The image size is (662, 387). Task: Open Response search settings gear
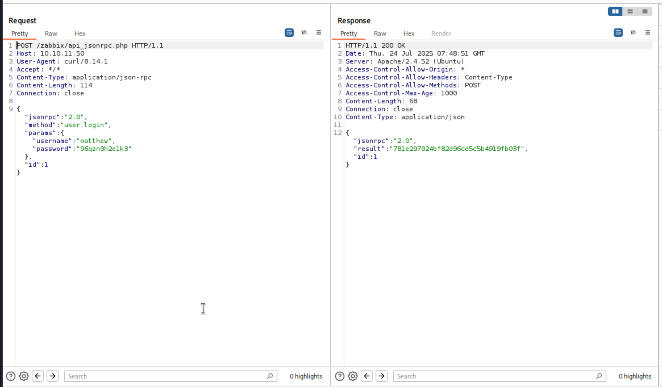pos(353,376)
